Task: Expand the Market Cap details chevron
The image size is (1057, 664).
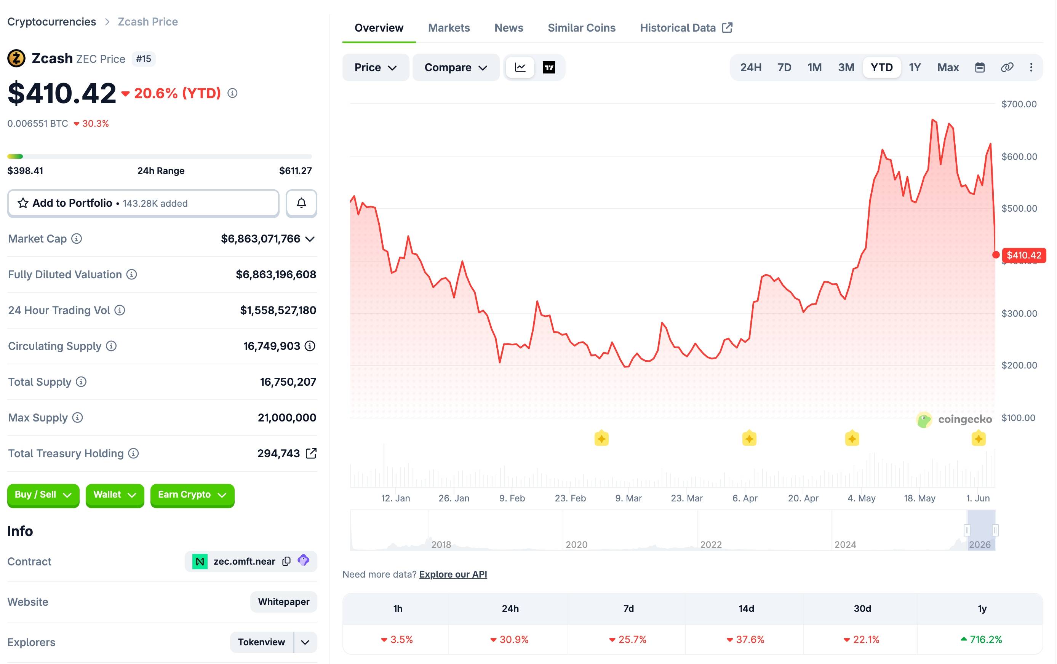Action: (310, 239)
